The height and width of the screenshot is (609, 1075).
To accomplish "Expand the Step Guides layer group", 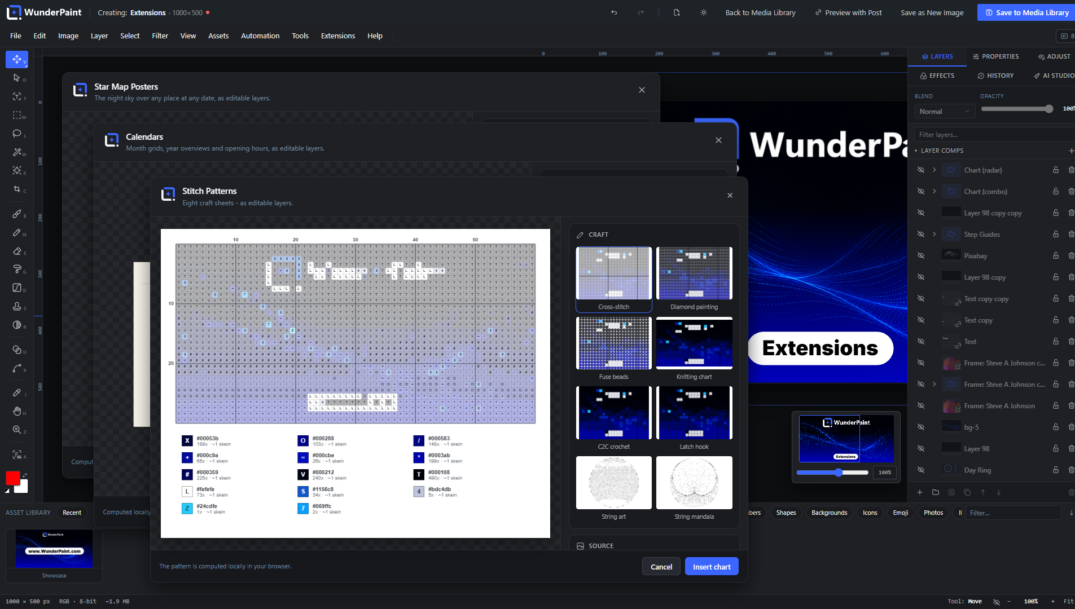I will [934, 234].
